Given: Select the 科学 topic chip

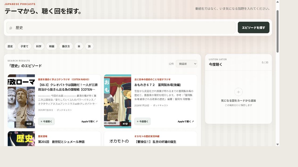Looking at the screenshot, I should pos(39,46).
